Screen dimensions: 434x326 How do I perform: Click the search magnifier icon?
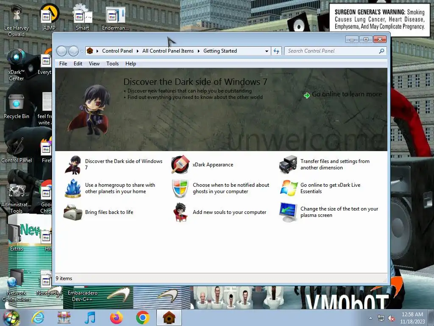[382, 51]
